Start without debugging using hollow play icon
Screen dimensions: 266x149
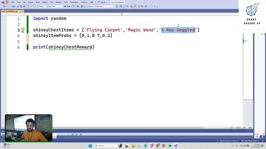[74, 6]
